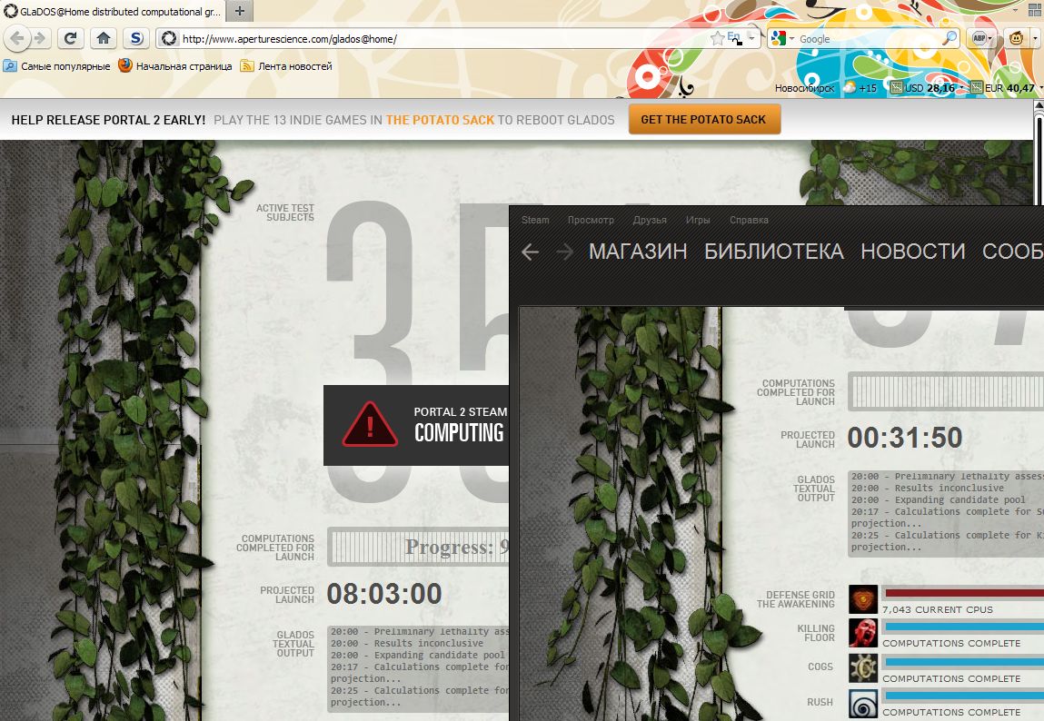Click the Steam window GLaDOS textual output box
Screen dimensions: 1044x721
point(946,513)
